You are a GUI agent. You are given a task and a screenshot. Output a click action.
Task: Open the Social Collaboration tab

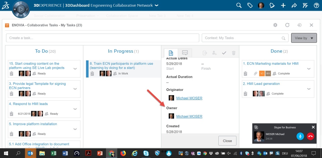click(x=50, y=16)
